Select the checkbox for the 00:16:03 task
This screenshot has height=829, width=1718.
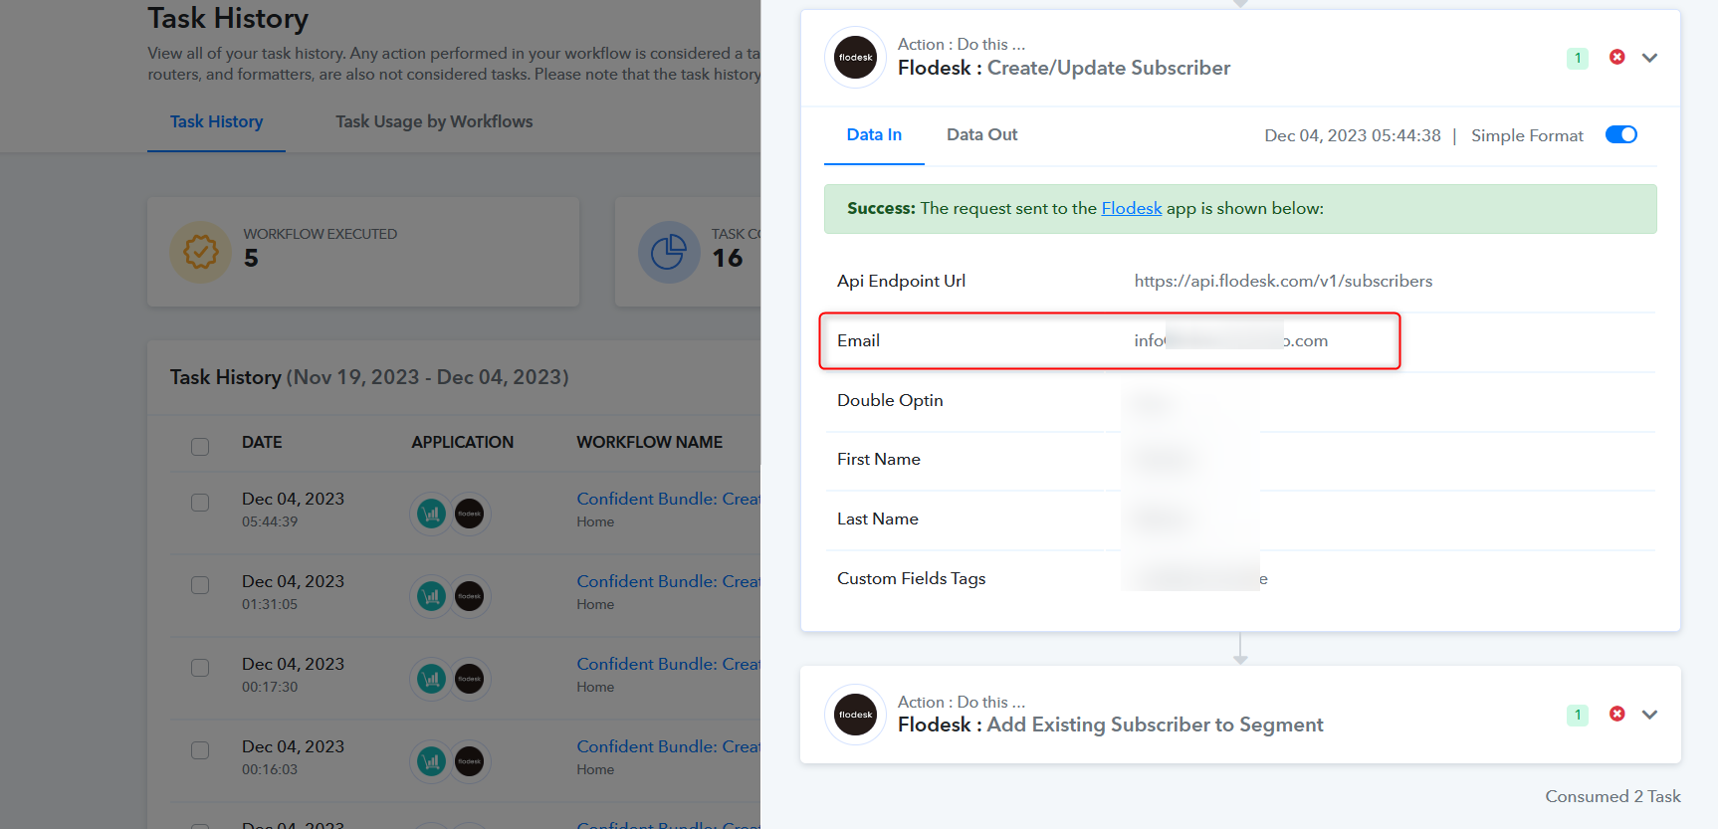(200, 750)
